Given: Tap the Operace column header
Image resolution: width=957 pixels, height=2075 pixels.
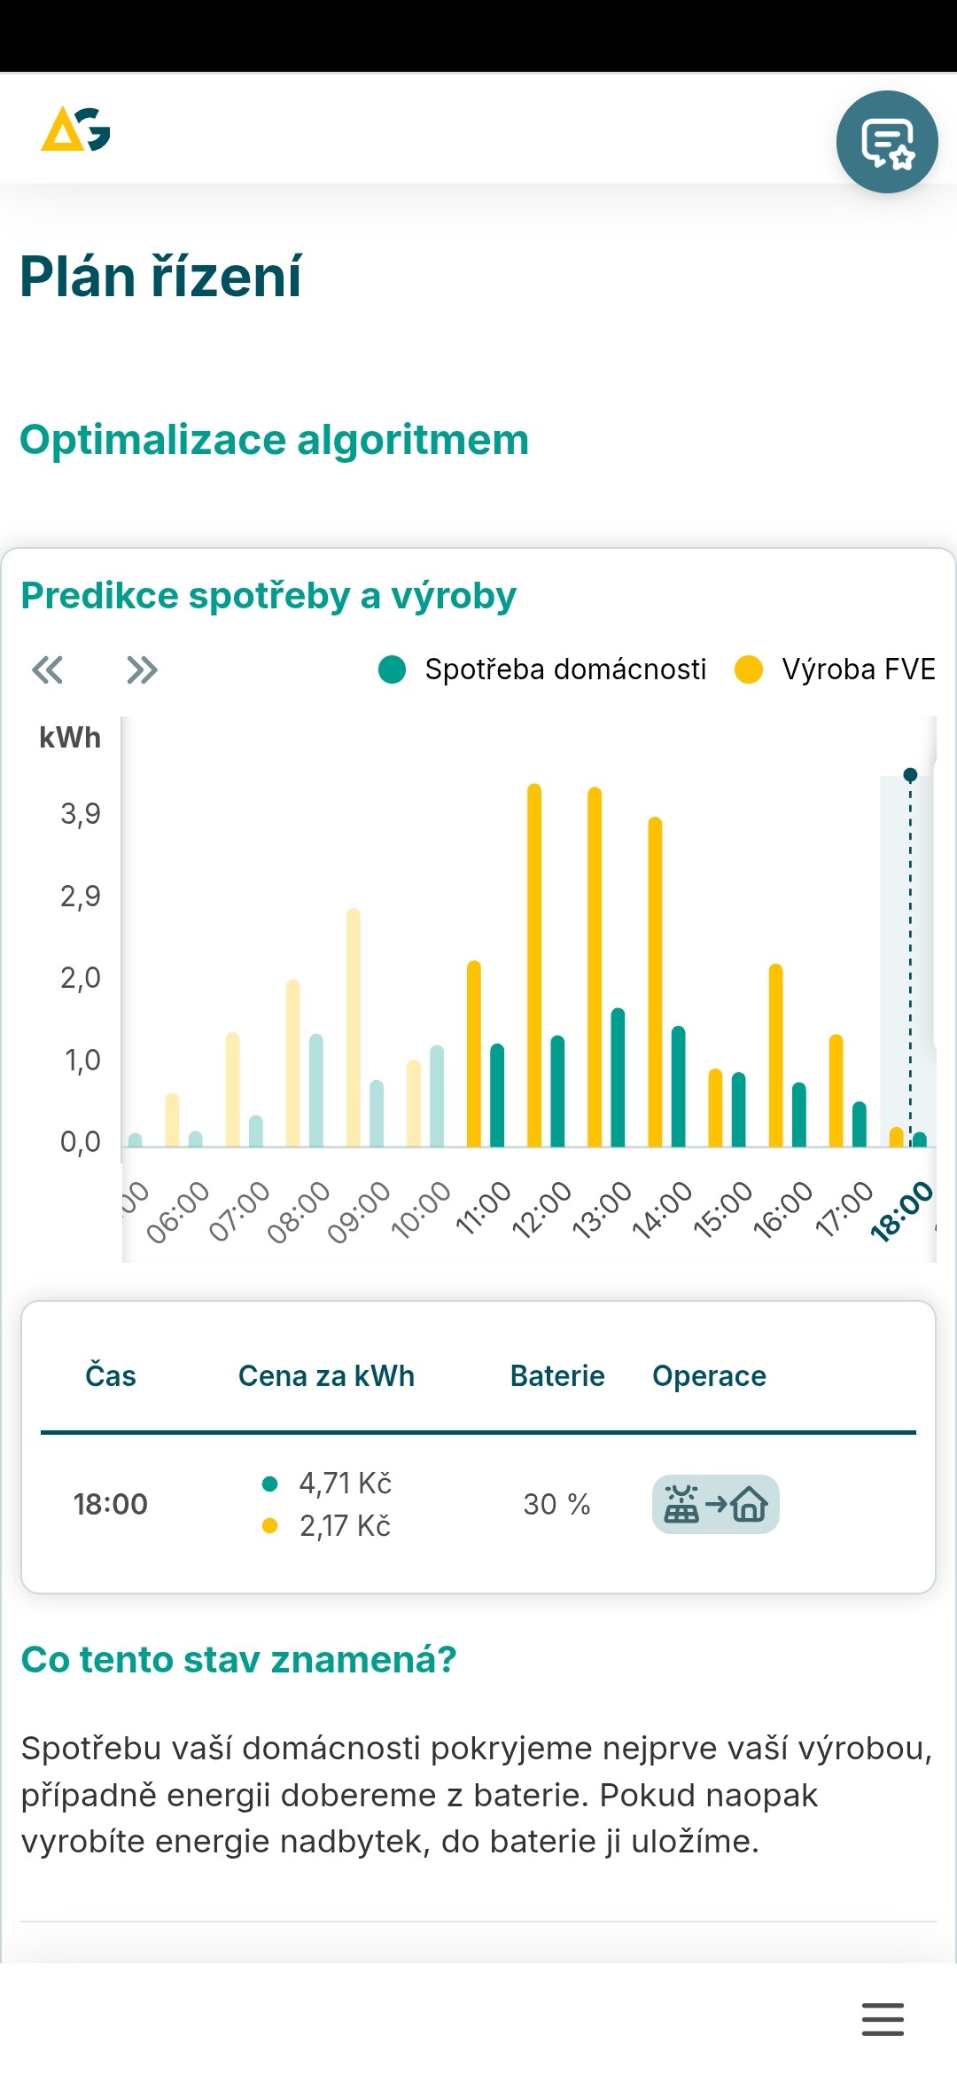Looking at the screenshot, I should click(x=709, y=1376).
